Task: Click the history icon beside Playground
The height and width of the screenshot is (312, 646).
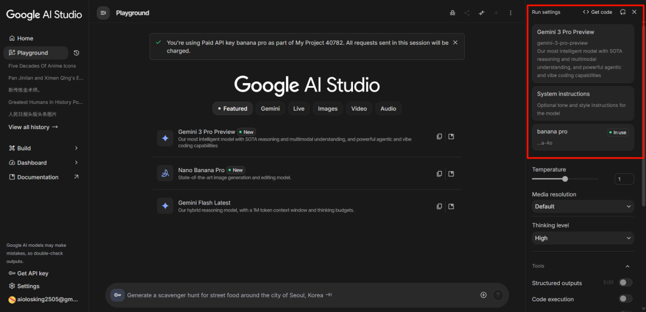Action: [77, 53]
